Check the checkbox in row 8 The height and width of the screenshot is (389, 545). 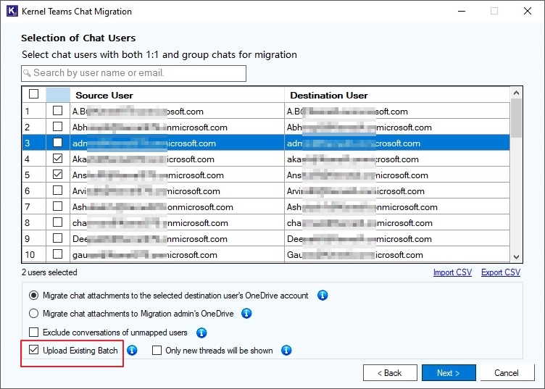click(x=58, y=222)
